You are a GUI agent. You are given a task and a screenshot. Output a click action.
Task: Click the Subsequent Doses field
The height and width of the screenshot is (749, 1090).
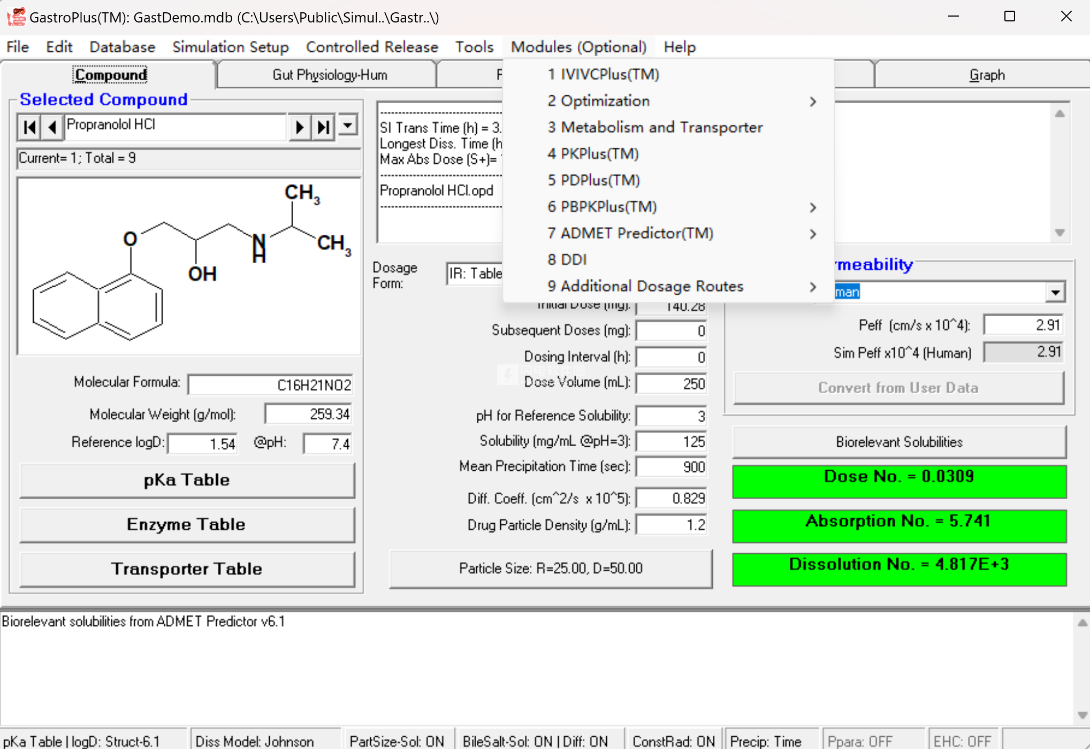click(672, 331)
